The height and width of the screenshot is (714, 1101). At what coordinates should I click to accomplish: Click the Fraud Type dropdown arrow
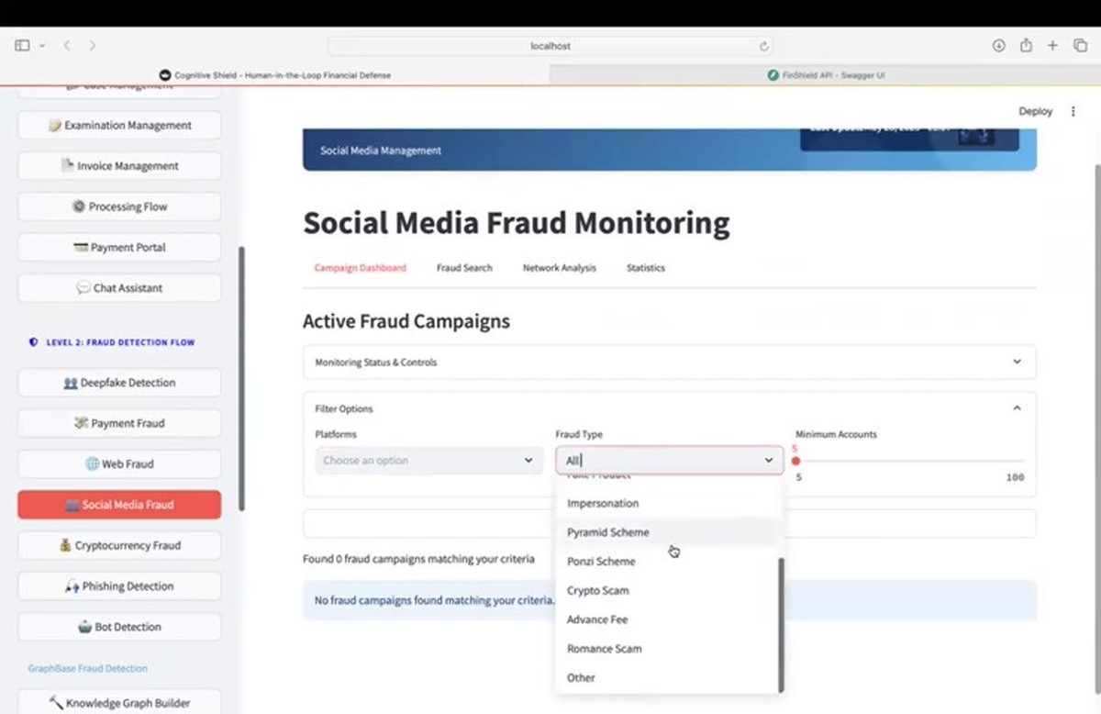pyautogui.click(x=769, y=461)
